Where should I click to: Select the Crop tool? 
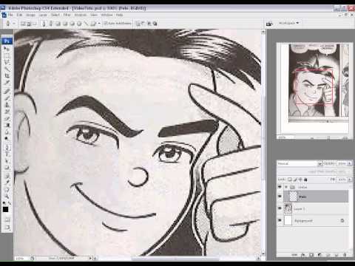coord(7,76)
